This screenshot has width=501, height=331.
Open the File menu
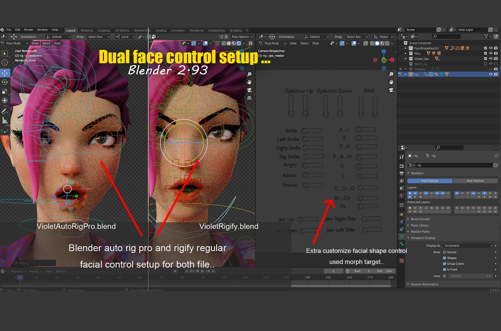coord(9,30)
